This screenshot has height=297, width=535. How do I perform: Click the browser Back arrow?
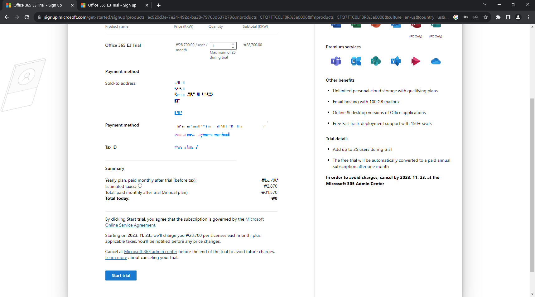click(7, 17)
